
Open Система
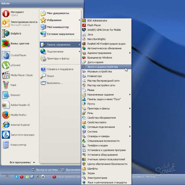[x=106, y=132]
